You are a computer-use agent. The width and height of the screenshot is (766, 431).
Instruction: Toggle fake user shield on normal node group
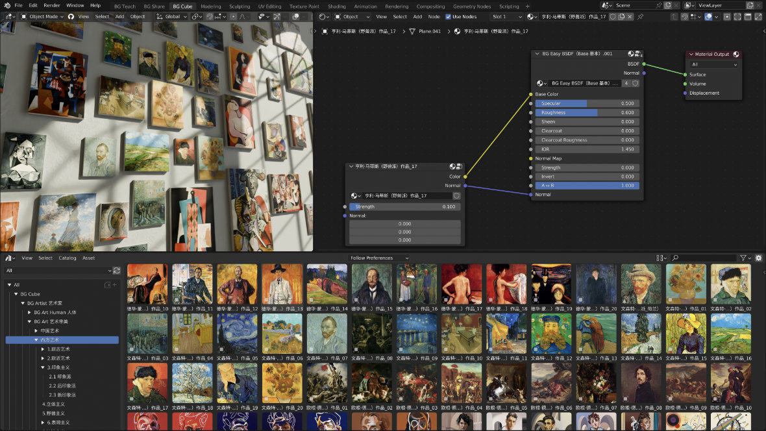coord(456,196)
